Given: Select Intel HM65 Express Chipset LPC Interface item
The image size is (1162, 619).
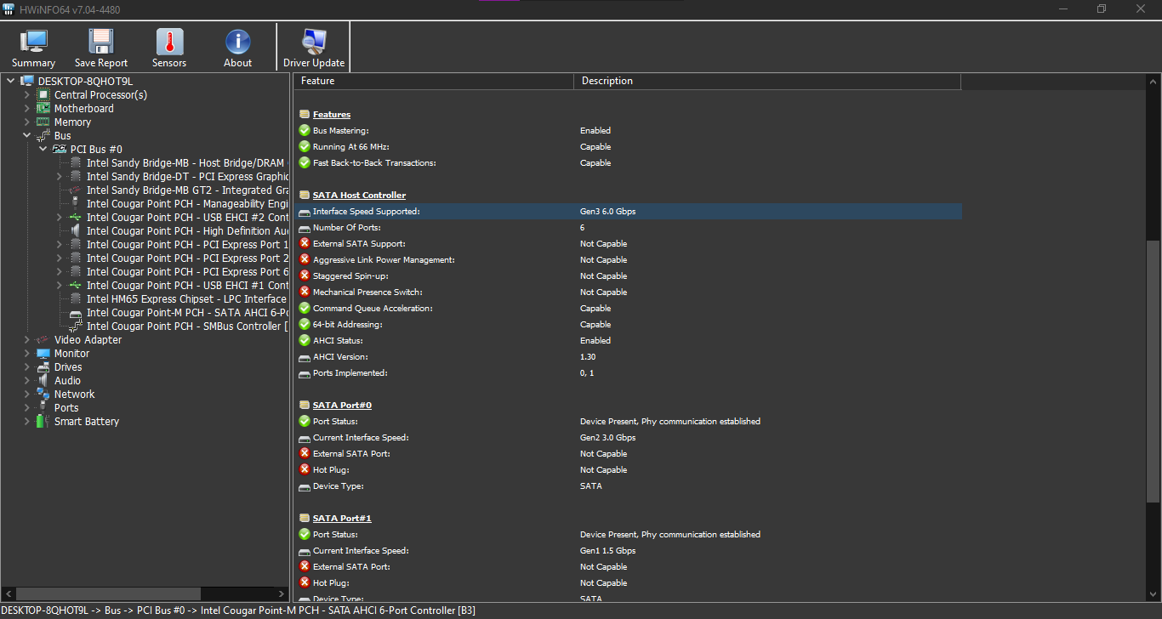Looking at the screenshot, I should tap(186, 298).
